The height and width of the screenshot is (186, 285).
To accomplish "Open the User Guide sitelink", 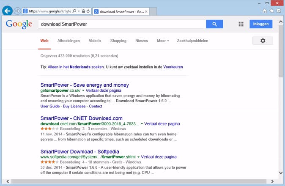I will pos(50,106).
